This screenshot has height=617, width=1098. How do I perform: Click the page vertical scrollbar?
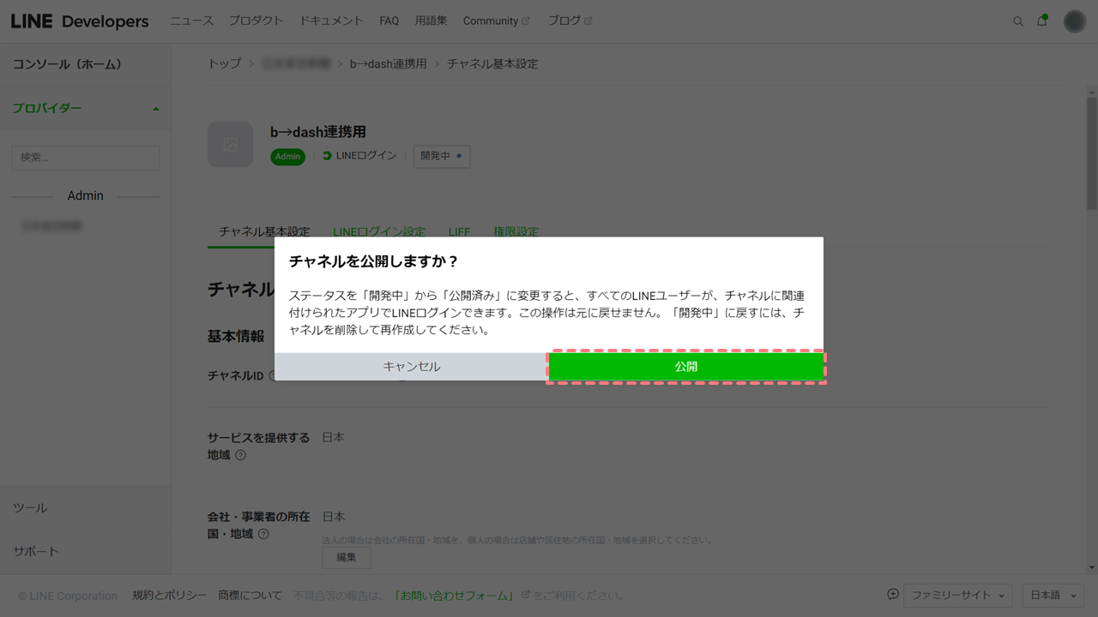pyautogui.click(x=1091, y=154)
